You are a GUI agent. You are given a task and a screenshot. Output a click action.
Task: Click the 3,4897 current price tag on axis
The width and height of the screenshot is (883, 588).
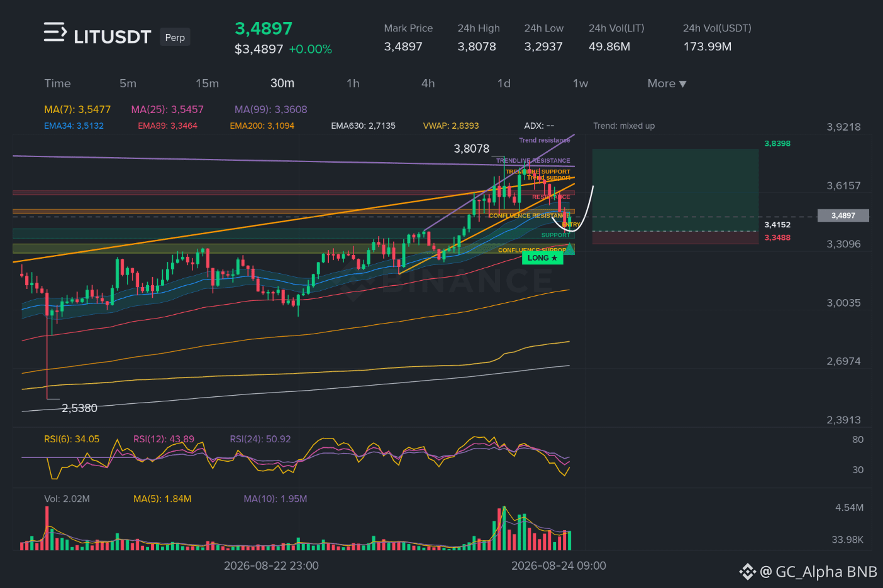pos(843,215)
